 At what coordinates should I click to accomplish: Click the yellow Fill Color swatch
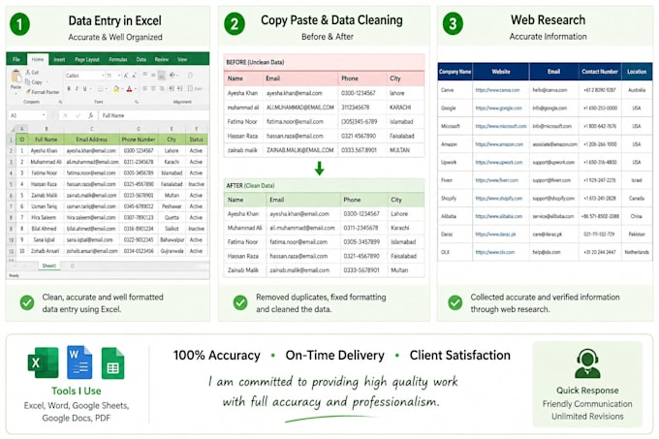coord(116,88)
